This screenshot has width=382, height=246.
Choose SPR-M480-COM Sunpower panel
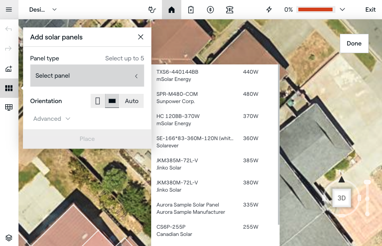click(x=207, y=97)
